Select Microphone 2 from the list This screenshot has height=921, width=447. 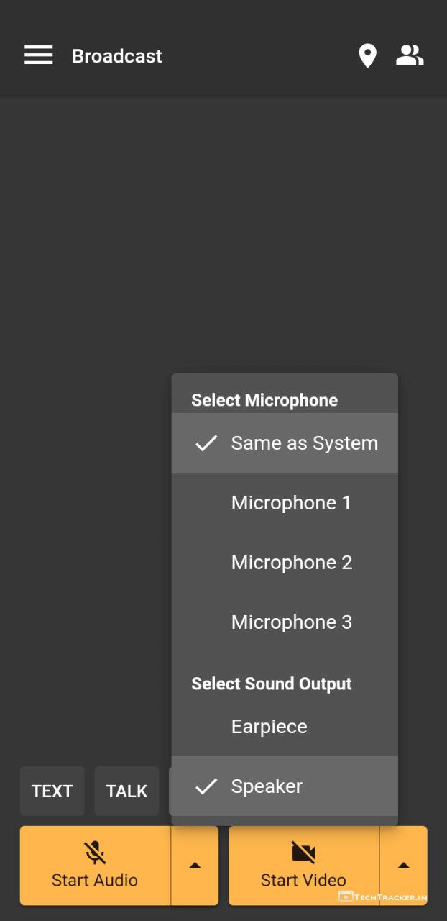292,563
